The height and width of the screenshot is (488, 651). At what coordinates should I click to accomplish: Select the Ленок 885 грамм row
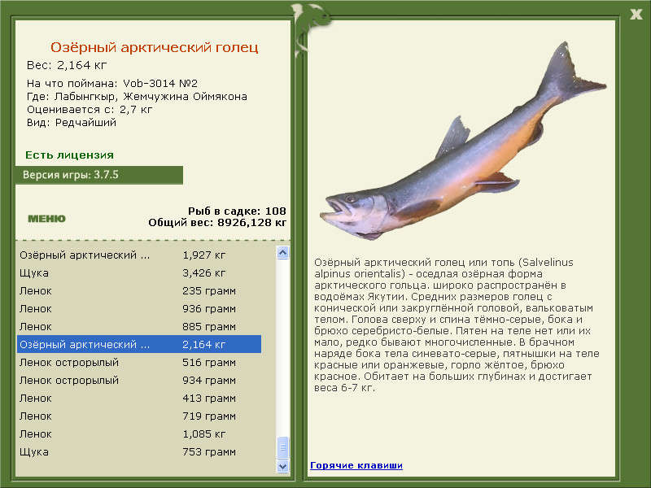[139, 327]
